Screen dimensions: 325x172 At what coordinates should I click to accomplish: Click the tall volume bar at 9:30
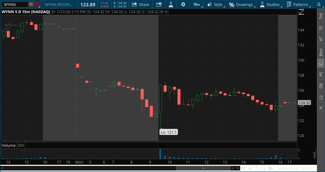(160, 153)
